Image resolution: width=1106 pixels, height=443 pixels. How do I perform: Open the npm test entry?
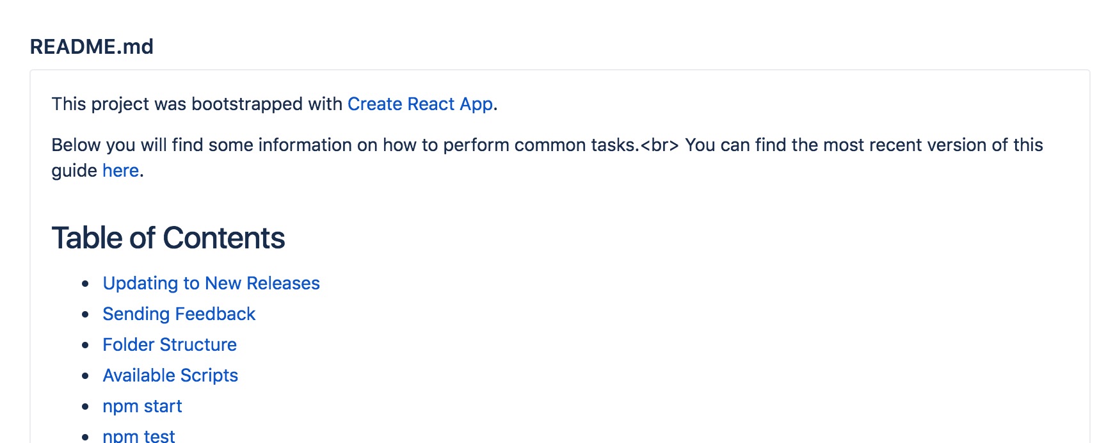139,436
